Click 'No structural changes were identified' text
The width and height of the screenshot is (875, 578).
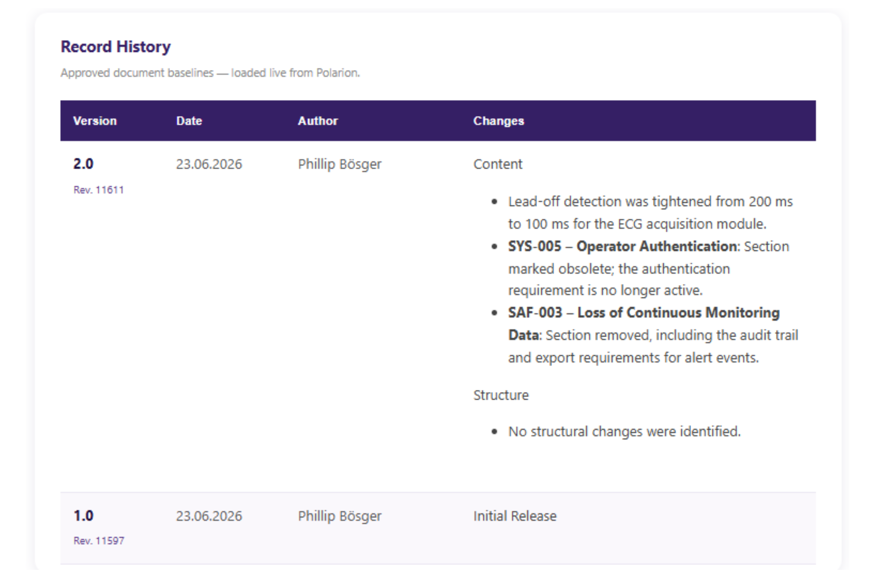point(624,432)
